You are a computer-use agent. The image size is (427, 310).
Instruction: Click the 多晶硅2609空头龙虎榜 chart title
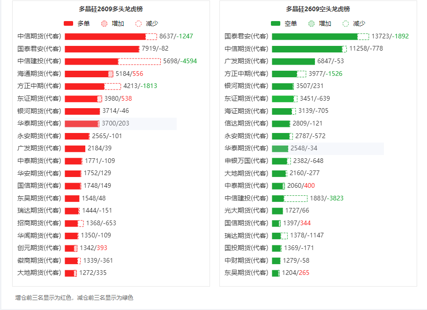(x=318, y=9)
